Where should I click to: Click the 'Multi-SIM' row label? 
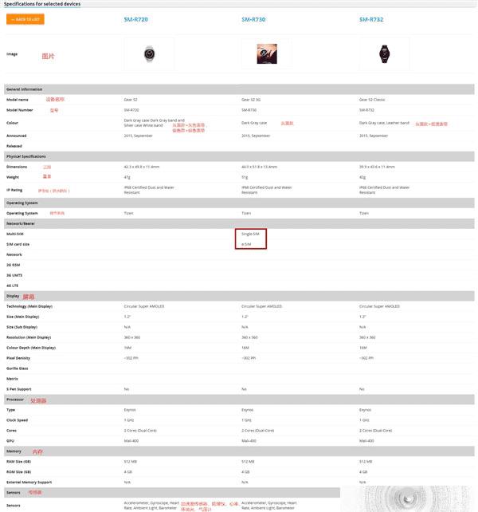pyautogui.click(x=15, y=234)
